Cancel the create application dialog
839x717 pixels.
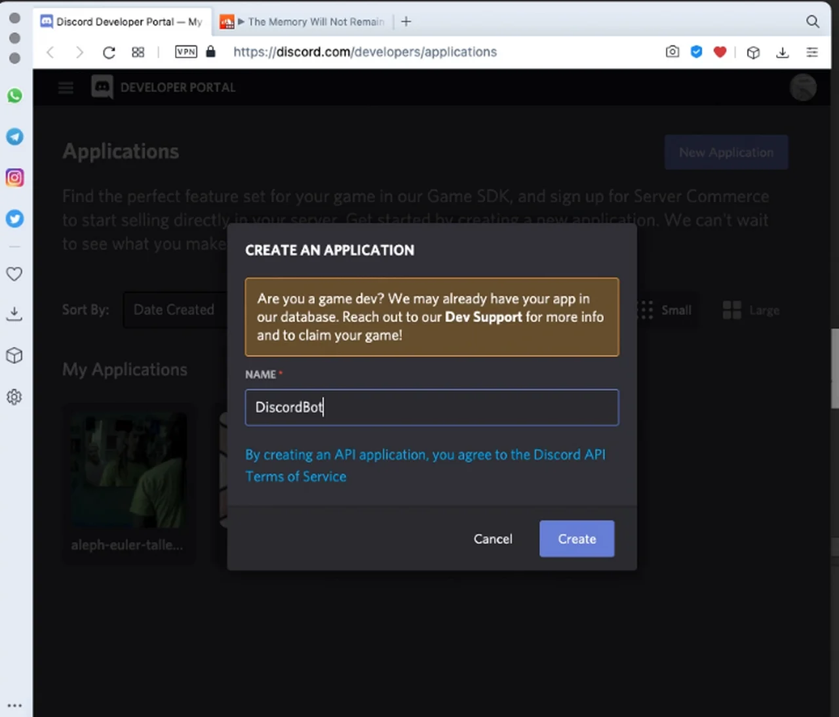coord(493,539)
